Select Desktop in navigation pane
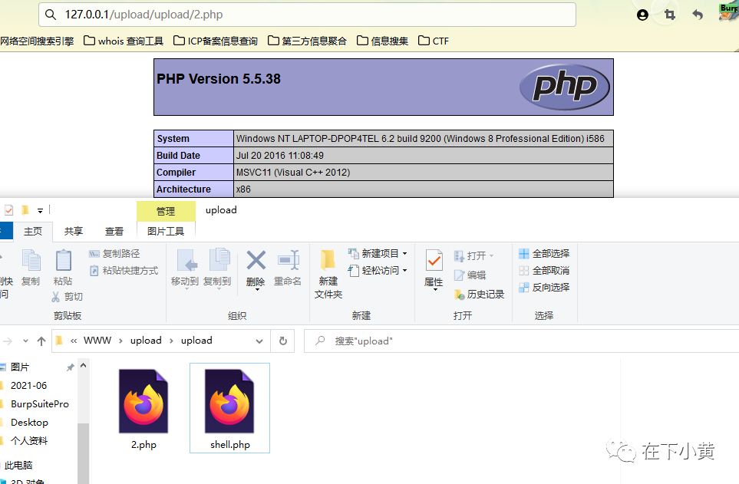739x484 pixels. pos(29,423)
